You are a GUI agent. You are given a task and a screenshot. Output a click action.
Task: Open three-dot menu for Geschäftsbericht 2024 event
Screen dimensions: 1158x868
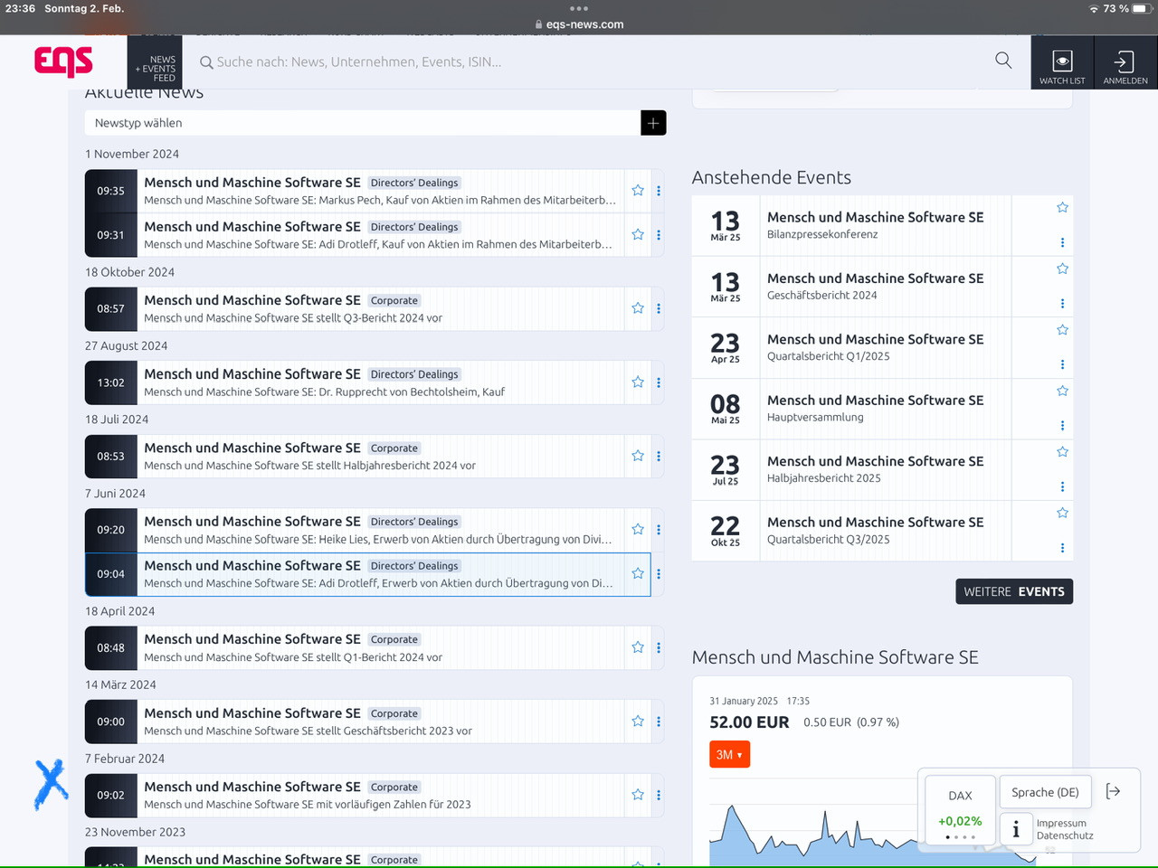[x=1062, y=304]
